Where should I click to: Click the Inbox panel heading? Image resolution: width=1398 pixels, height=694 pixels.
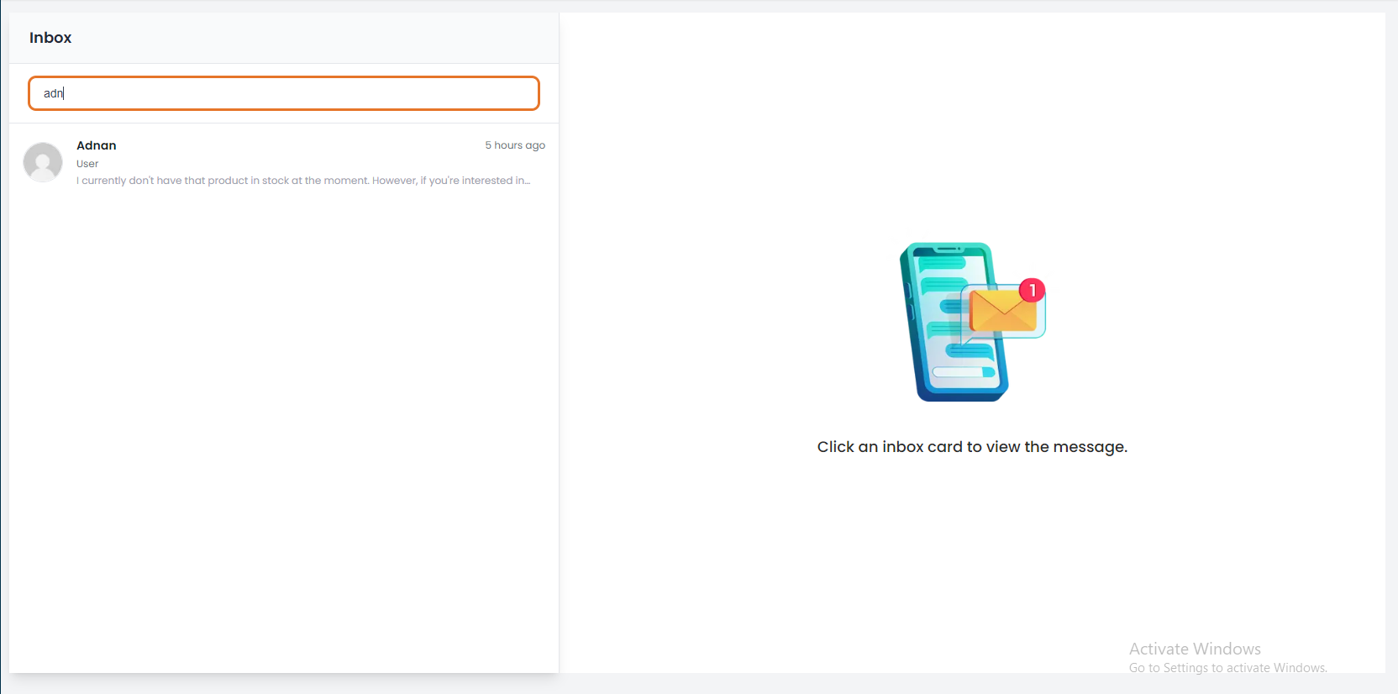(x=50, y=38)
